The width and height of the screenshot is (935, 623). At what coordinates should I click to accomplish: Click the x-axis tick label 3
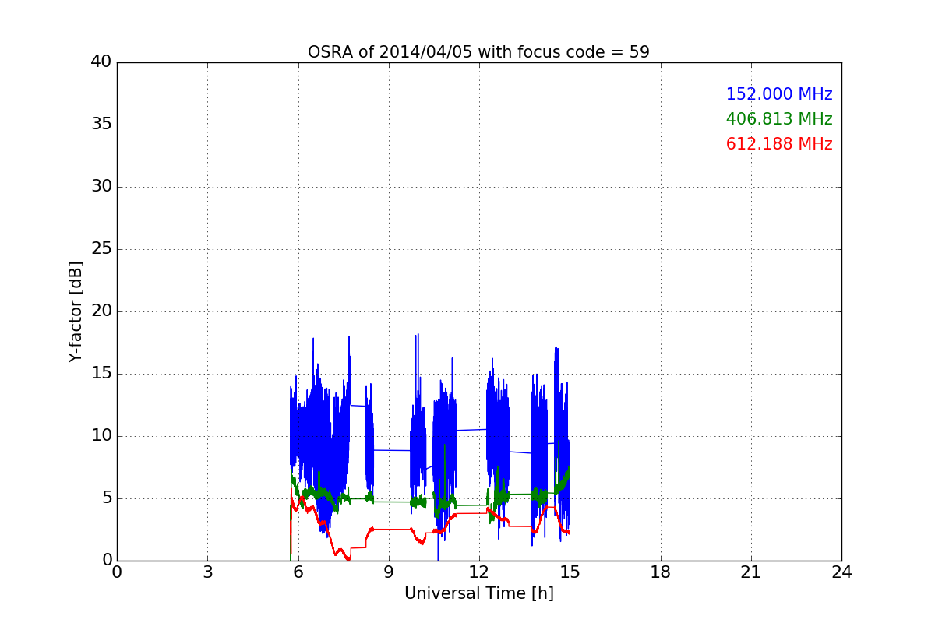click(207, 572)
